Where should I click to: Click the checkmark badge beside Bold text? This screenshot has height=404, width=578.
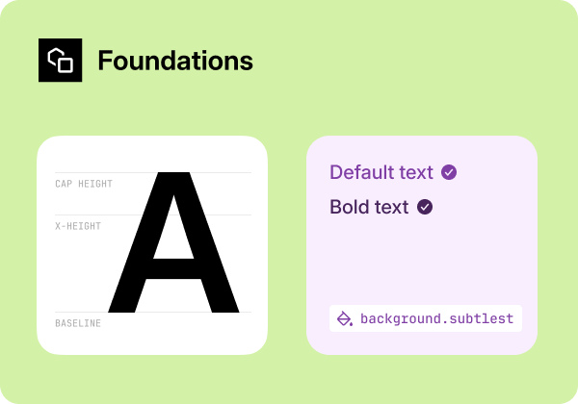425,207
